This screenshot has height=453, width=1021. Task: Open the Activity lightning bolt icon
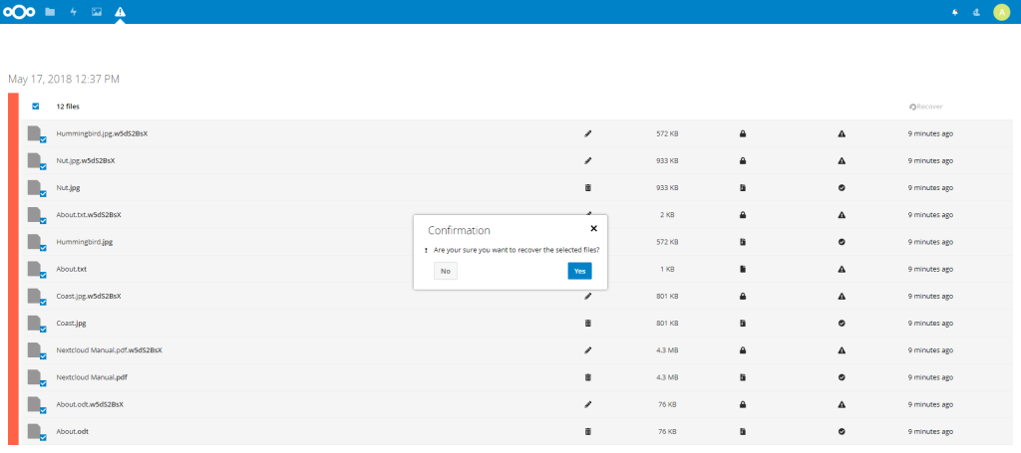click(73, 12)
